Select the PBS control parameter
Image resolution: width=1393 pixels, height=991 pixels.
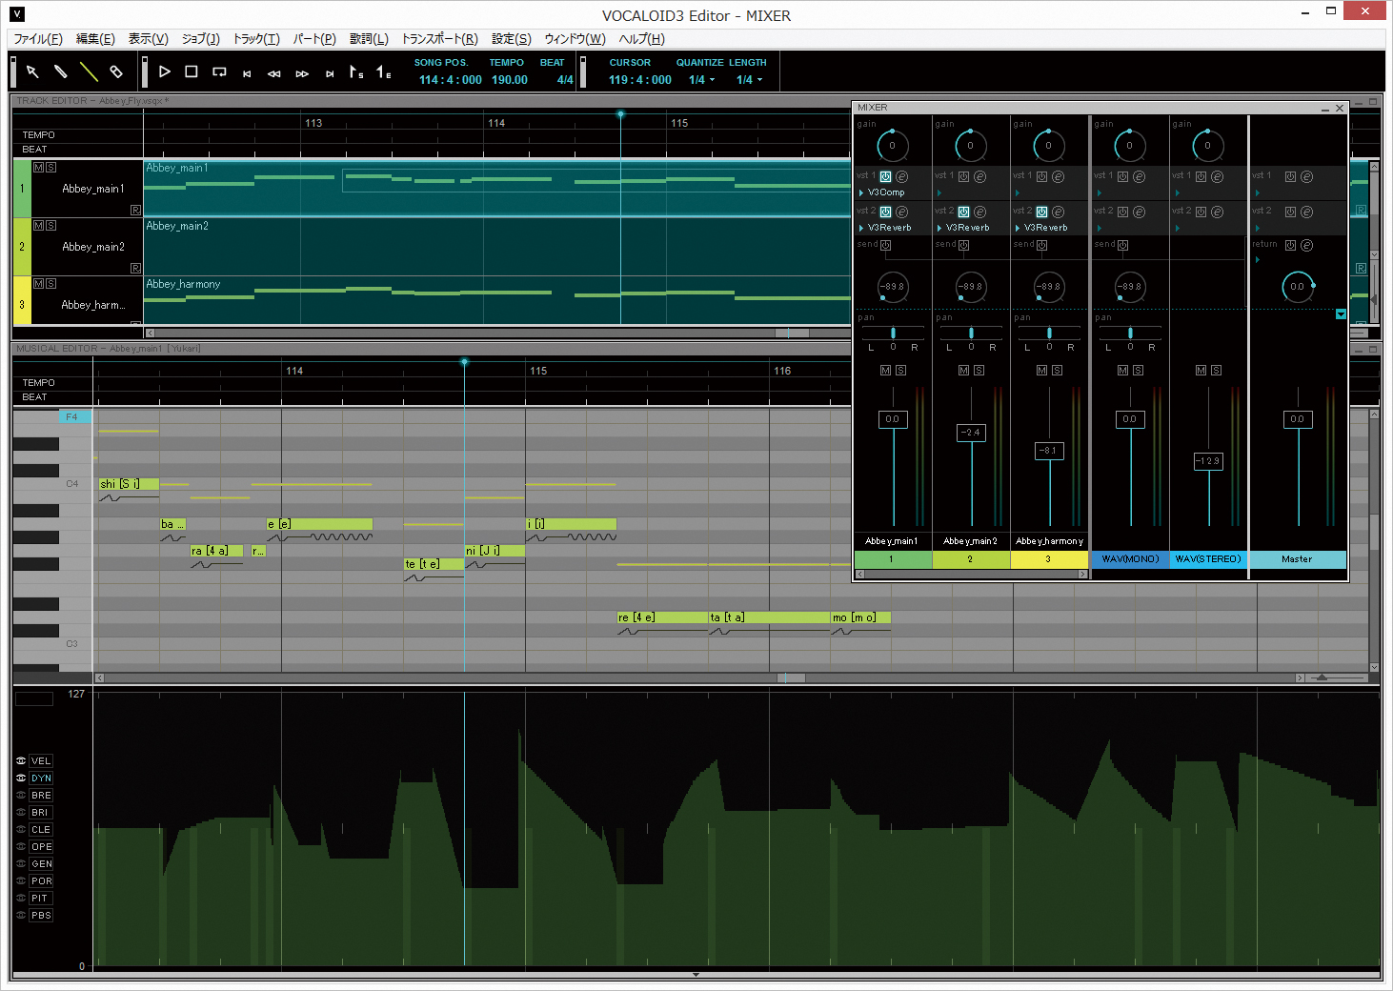tap(41, 916)
